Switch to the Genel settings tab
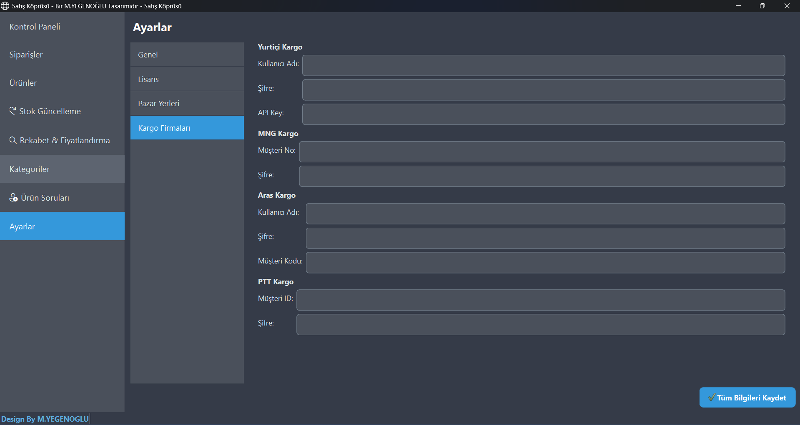 point(187,55)
